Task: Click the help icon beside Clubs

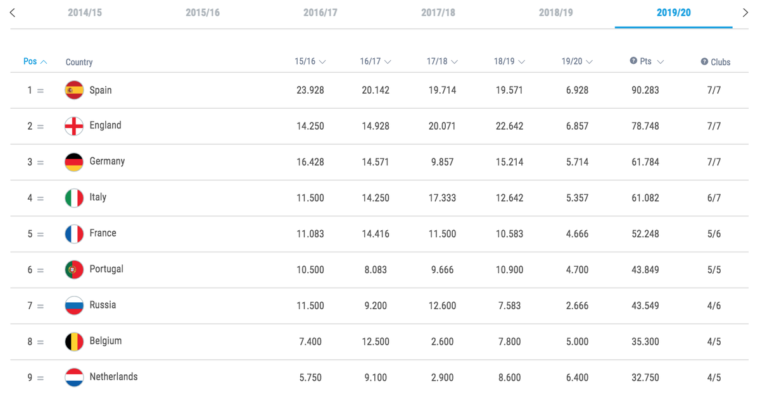Action: click(704, 61)
